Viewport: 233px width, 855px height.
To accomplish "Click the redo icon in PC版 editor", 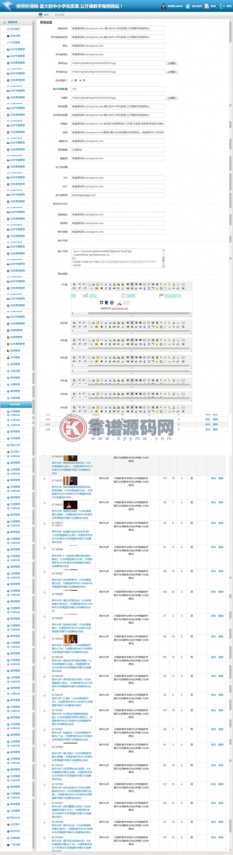I will [x=83, y=284].
